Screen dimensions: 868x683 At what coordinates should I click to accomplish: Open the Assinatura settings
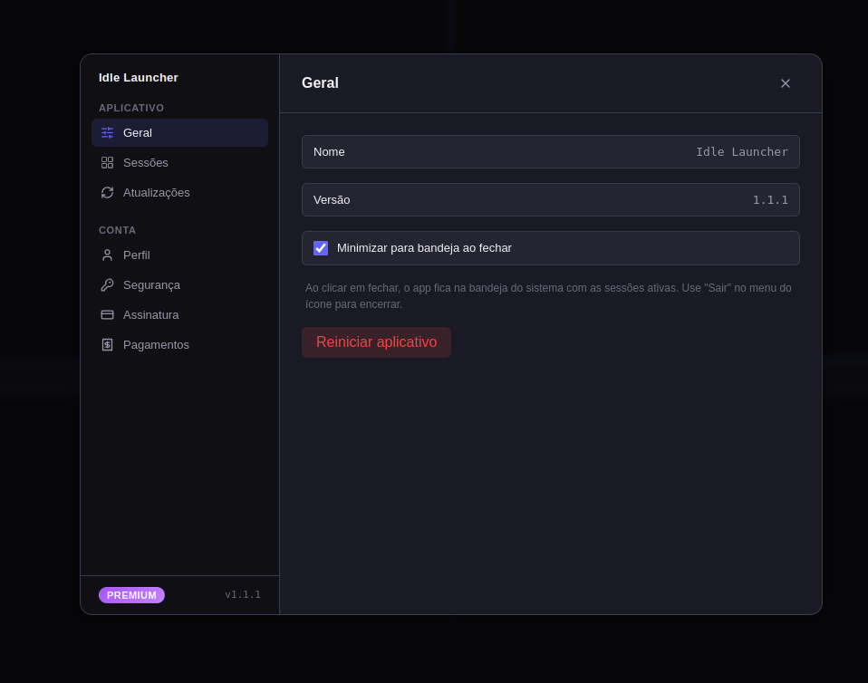180,315
